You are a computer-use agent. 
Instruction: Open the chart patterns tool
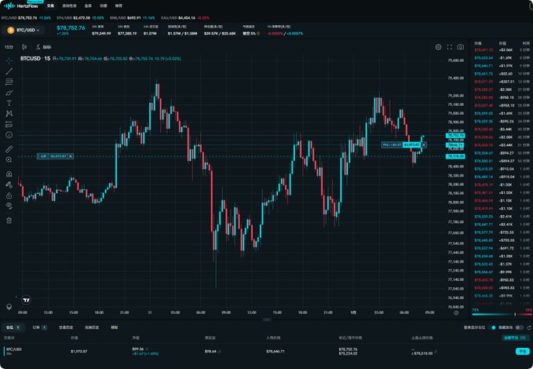click(x=9, y=114)
